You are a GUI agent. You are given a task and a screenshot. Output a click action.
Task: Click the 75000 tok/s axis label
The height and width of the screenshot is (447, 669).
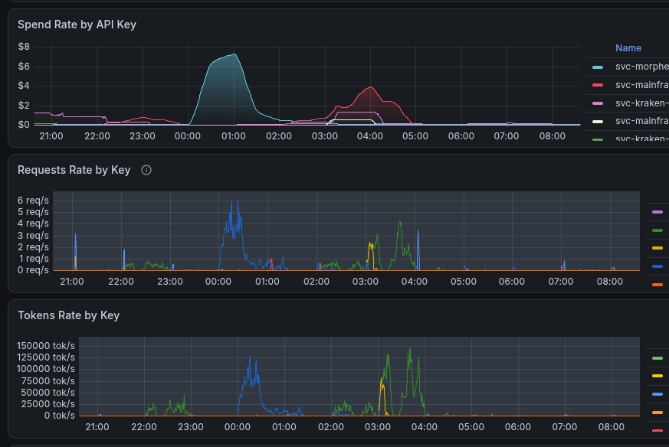click(x=48, y=380)
